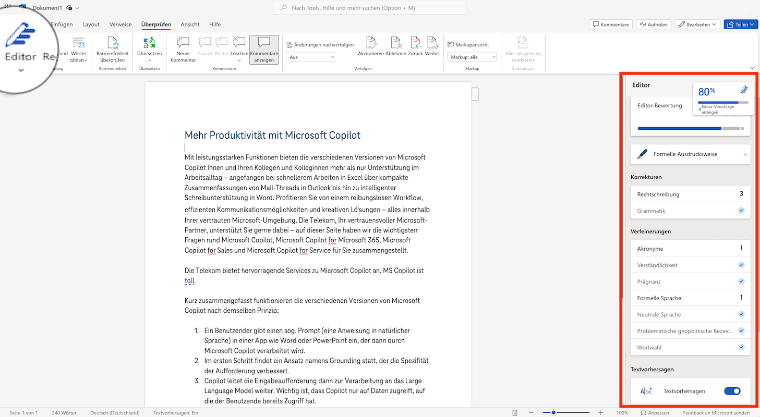Click the heading Mehr Produktivität mit Microsoft Copilot
This screenshot has height=417, width=760.
[x=272, y=136]
